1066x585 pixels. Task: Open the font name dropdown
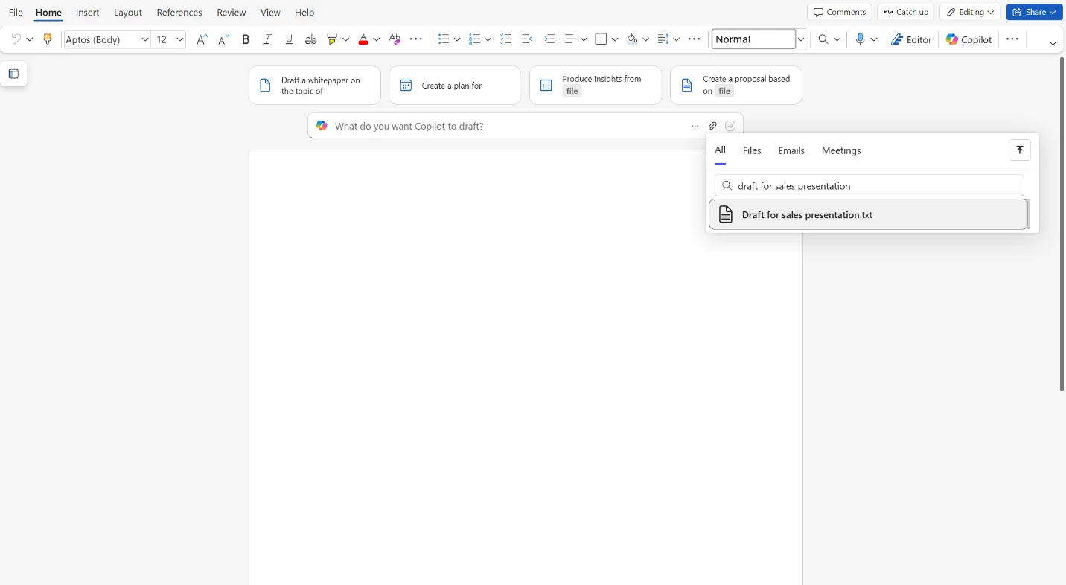coord(145,39)
